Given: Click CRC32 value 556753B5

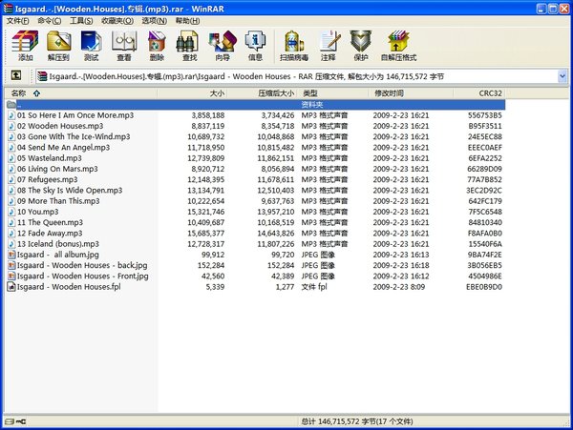Looking at the screenshot, I should click(x=485, y=115).
